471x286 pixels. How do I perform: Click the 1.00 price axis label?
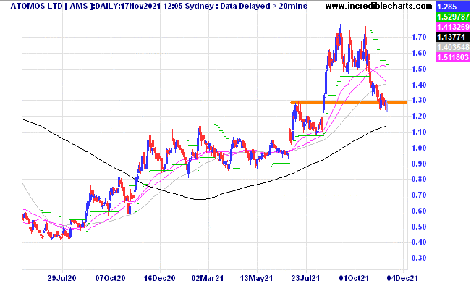pyautogui.click(x=419, y=148)
